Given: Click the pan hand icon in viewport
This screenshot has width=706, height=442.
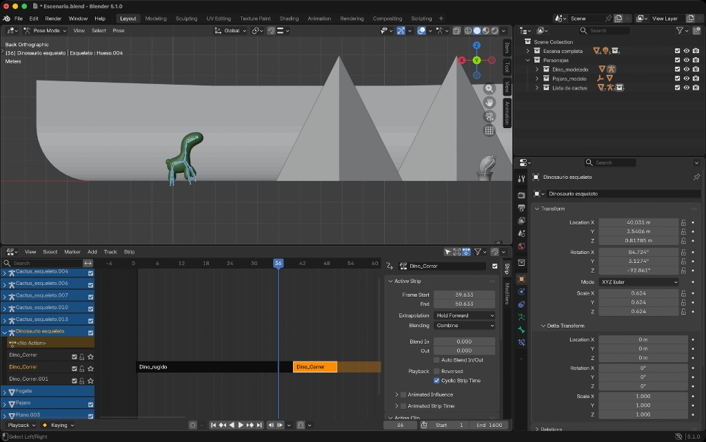Looking at the screenshot, I should [x=490, y=103].
